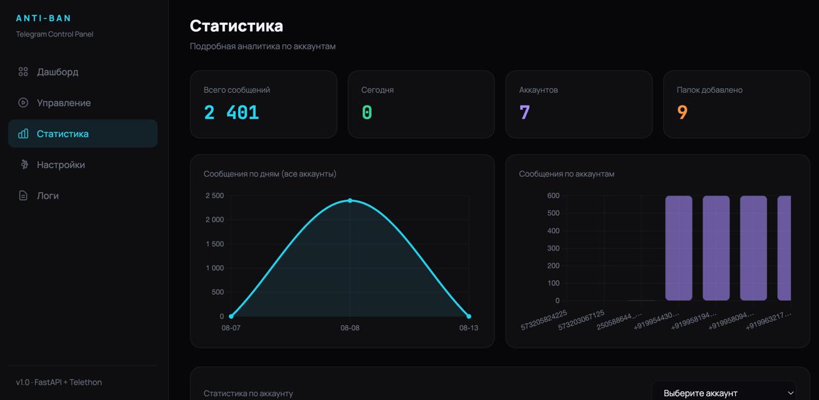This screenshot has height=400, width=819.
Task: Click the 08-07 date axis label
Action: click(231, 328)
